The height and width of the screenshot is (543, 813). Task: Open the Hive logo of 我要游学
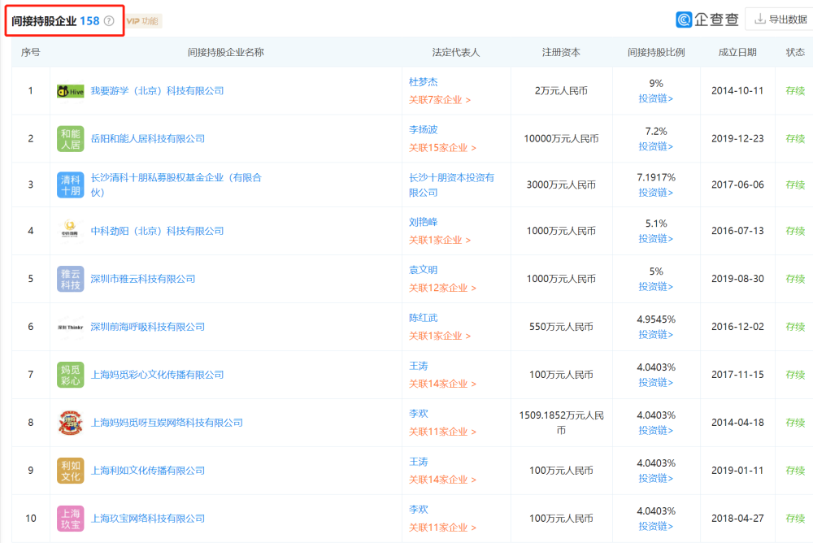point(71,91)
